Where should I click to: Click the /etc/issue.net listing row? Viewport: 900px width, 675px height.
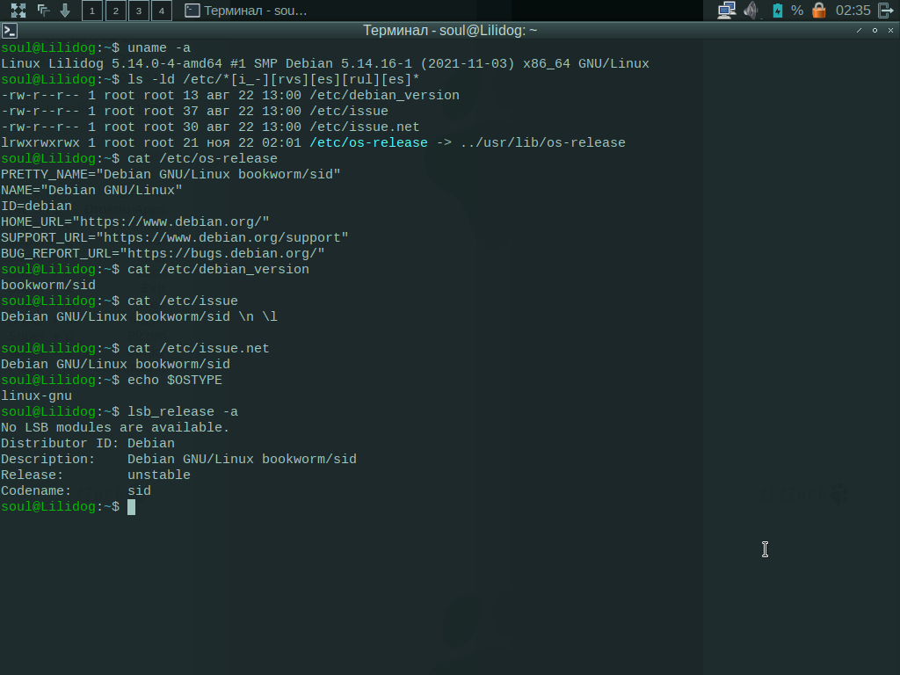pos(210,127)
